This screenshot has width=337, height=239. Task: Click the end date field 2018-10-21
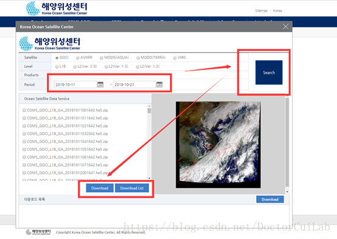134,85
